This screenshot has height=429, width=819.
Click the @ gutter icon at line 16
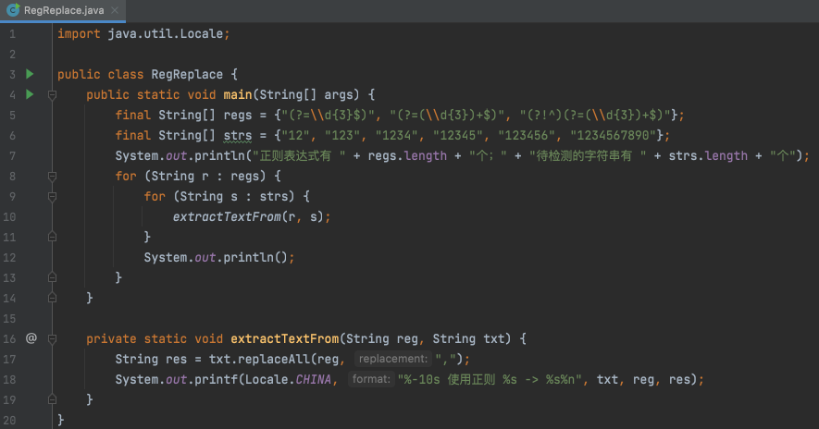tap(31, 338)
